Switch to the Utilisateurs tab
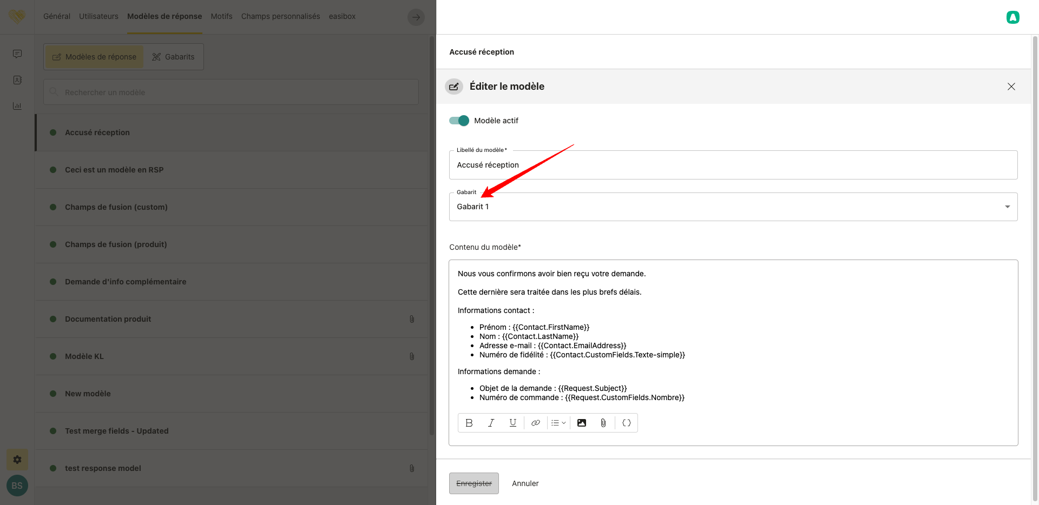Viewport: 1039px width, 505px height. (x=98, y=16)
